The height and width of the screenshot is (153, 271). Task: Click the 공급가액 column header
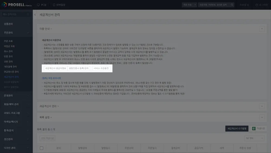(x=199, y=148)
